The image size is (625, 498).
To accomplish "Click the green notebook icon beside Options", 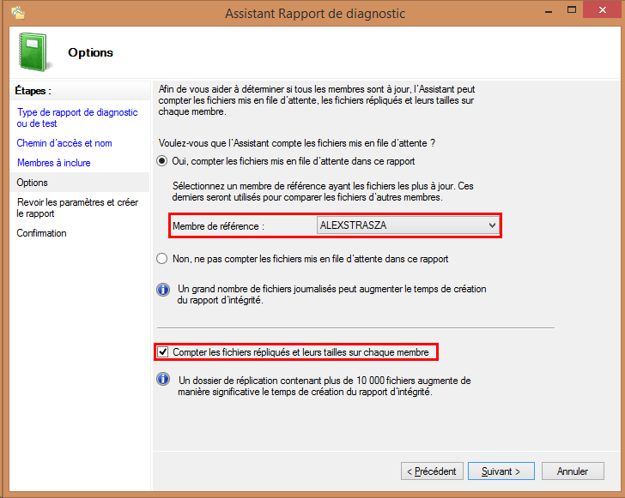I will [33, 52].
